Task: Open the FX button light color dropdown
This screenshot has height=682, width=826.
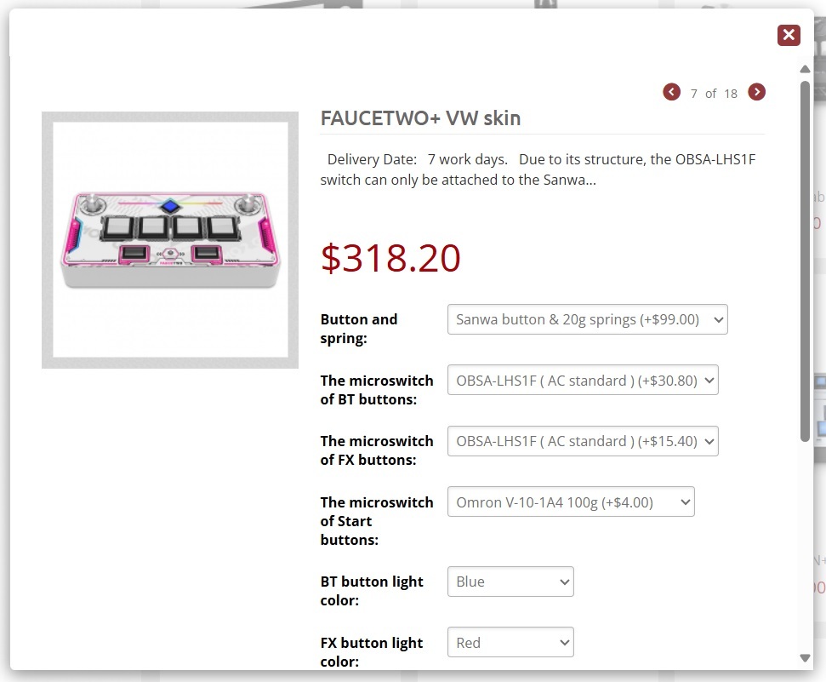Action: pyautogui.click(x=510, y=643)
